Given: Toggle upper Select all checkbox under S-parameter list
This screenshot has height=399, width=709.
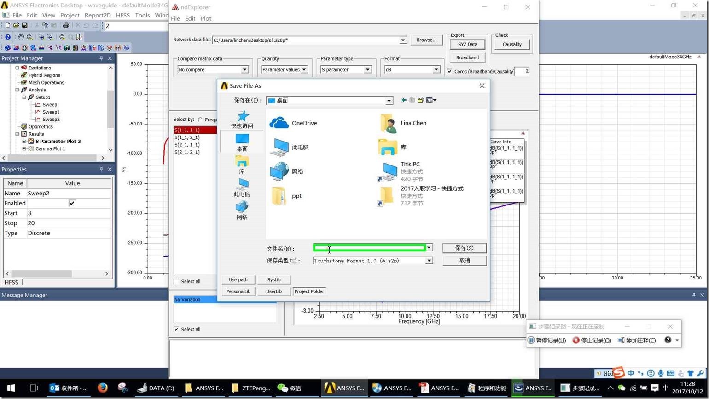Looking at the screenshot, I should pos(176,281).
